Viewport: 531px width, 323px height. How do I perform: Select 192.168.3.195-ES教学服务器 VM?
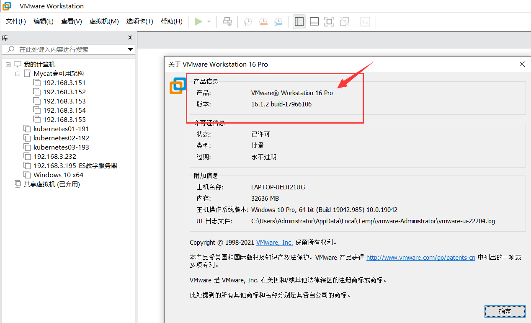coord(75,166)
